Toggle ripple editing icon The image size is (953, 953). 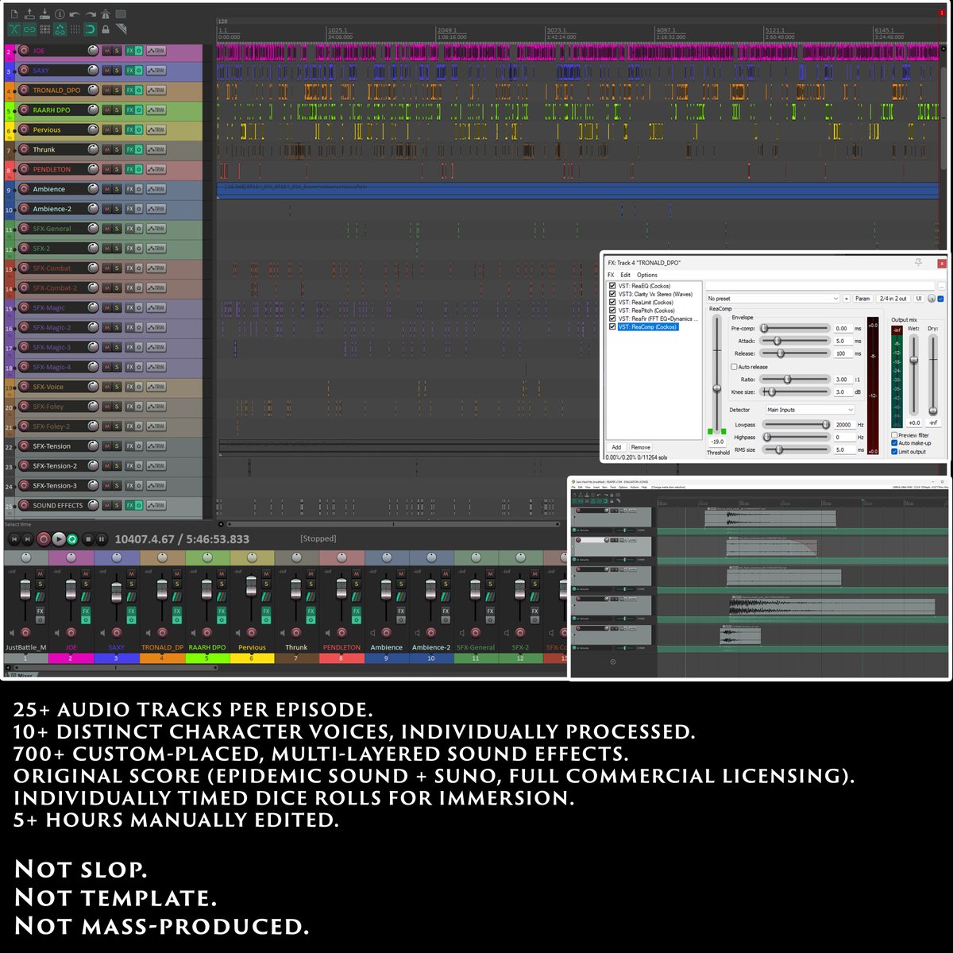coord(44,29)
